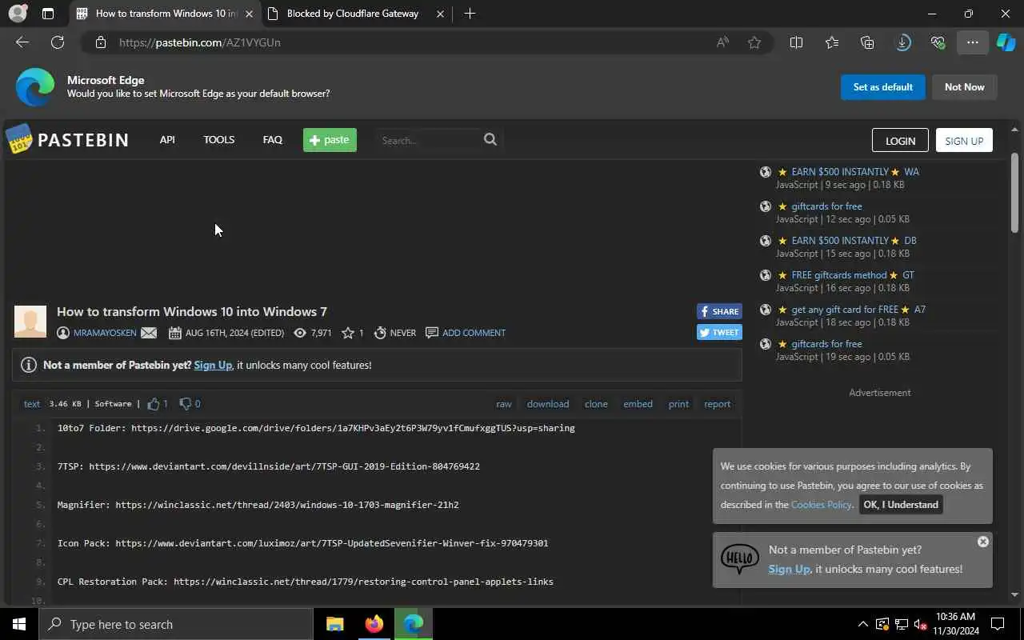Screen dimensions: 1024x640
Task: Open Downloads icon in toolbar
Action: click(903, 42)
